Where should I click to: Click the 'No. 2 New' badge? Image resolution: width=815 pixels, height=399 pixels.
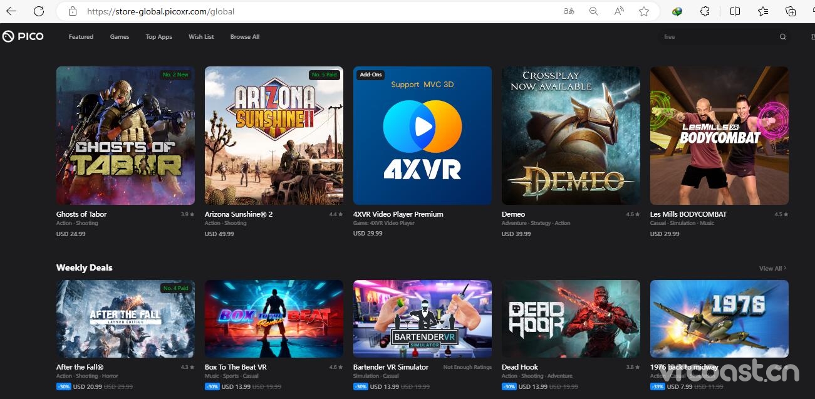point(175,75)
